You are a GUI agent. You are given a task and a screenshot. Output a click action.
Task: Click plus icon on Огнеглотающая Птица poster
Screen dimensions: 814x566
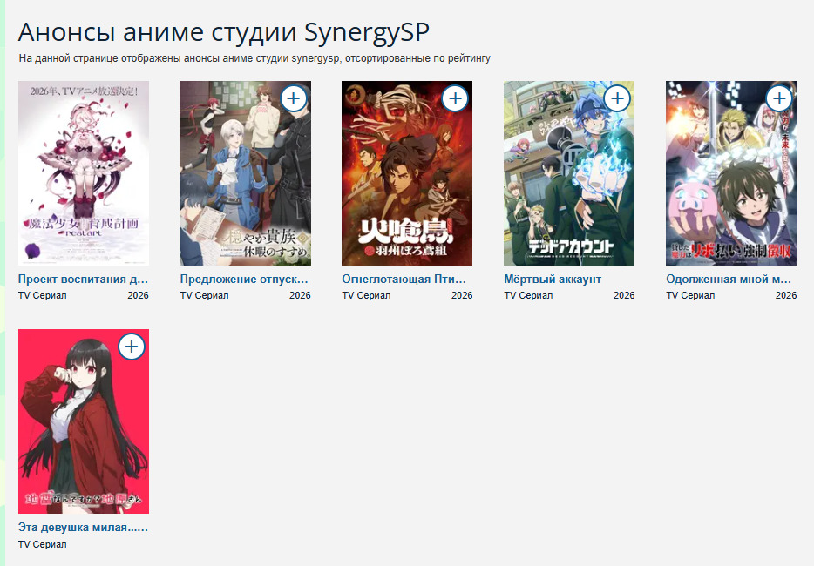(x=455, y=98)
